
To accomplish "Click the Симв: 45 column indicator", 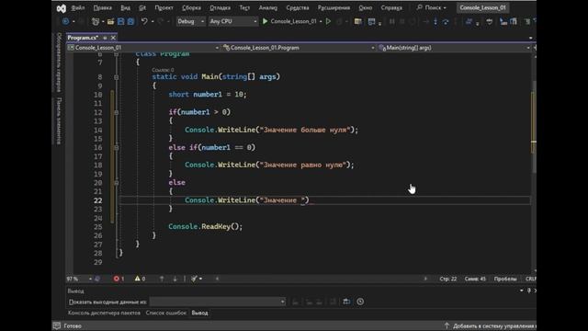I will (475, 279).
